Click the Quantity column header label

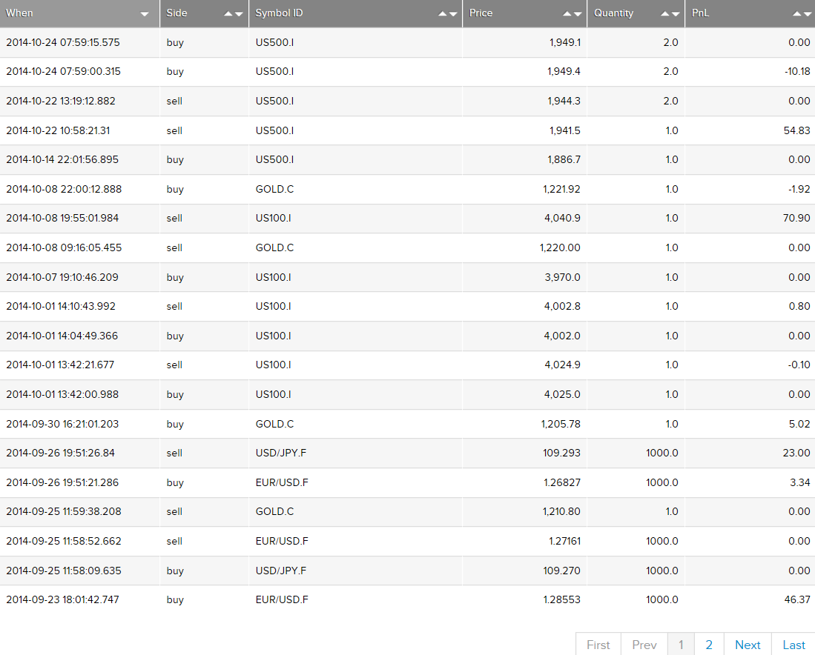point(613,13)
